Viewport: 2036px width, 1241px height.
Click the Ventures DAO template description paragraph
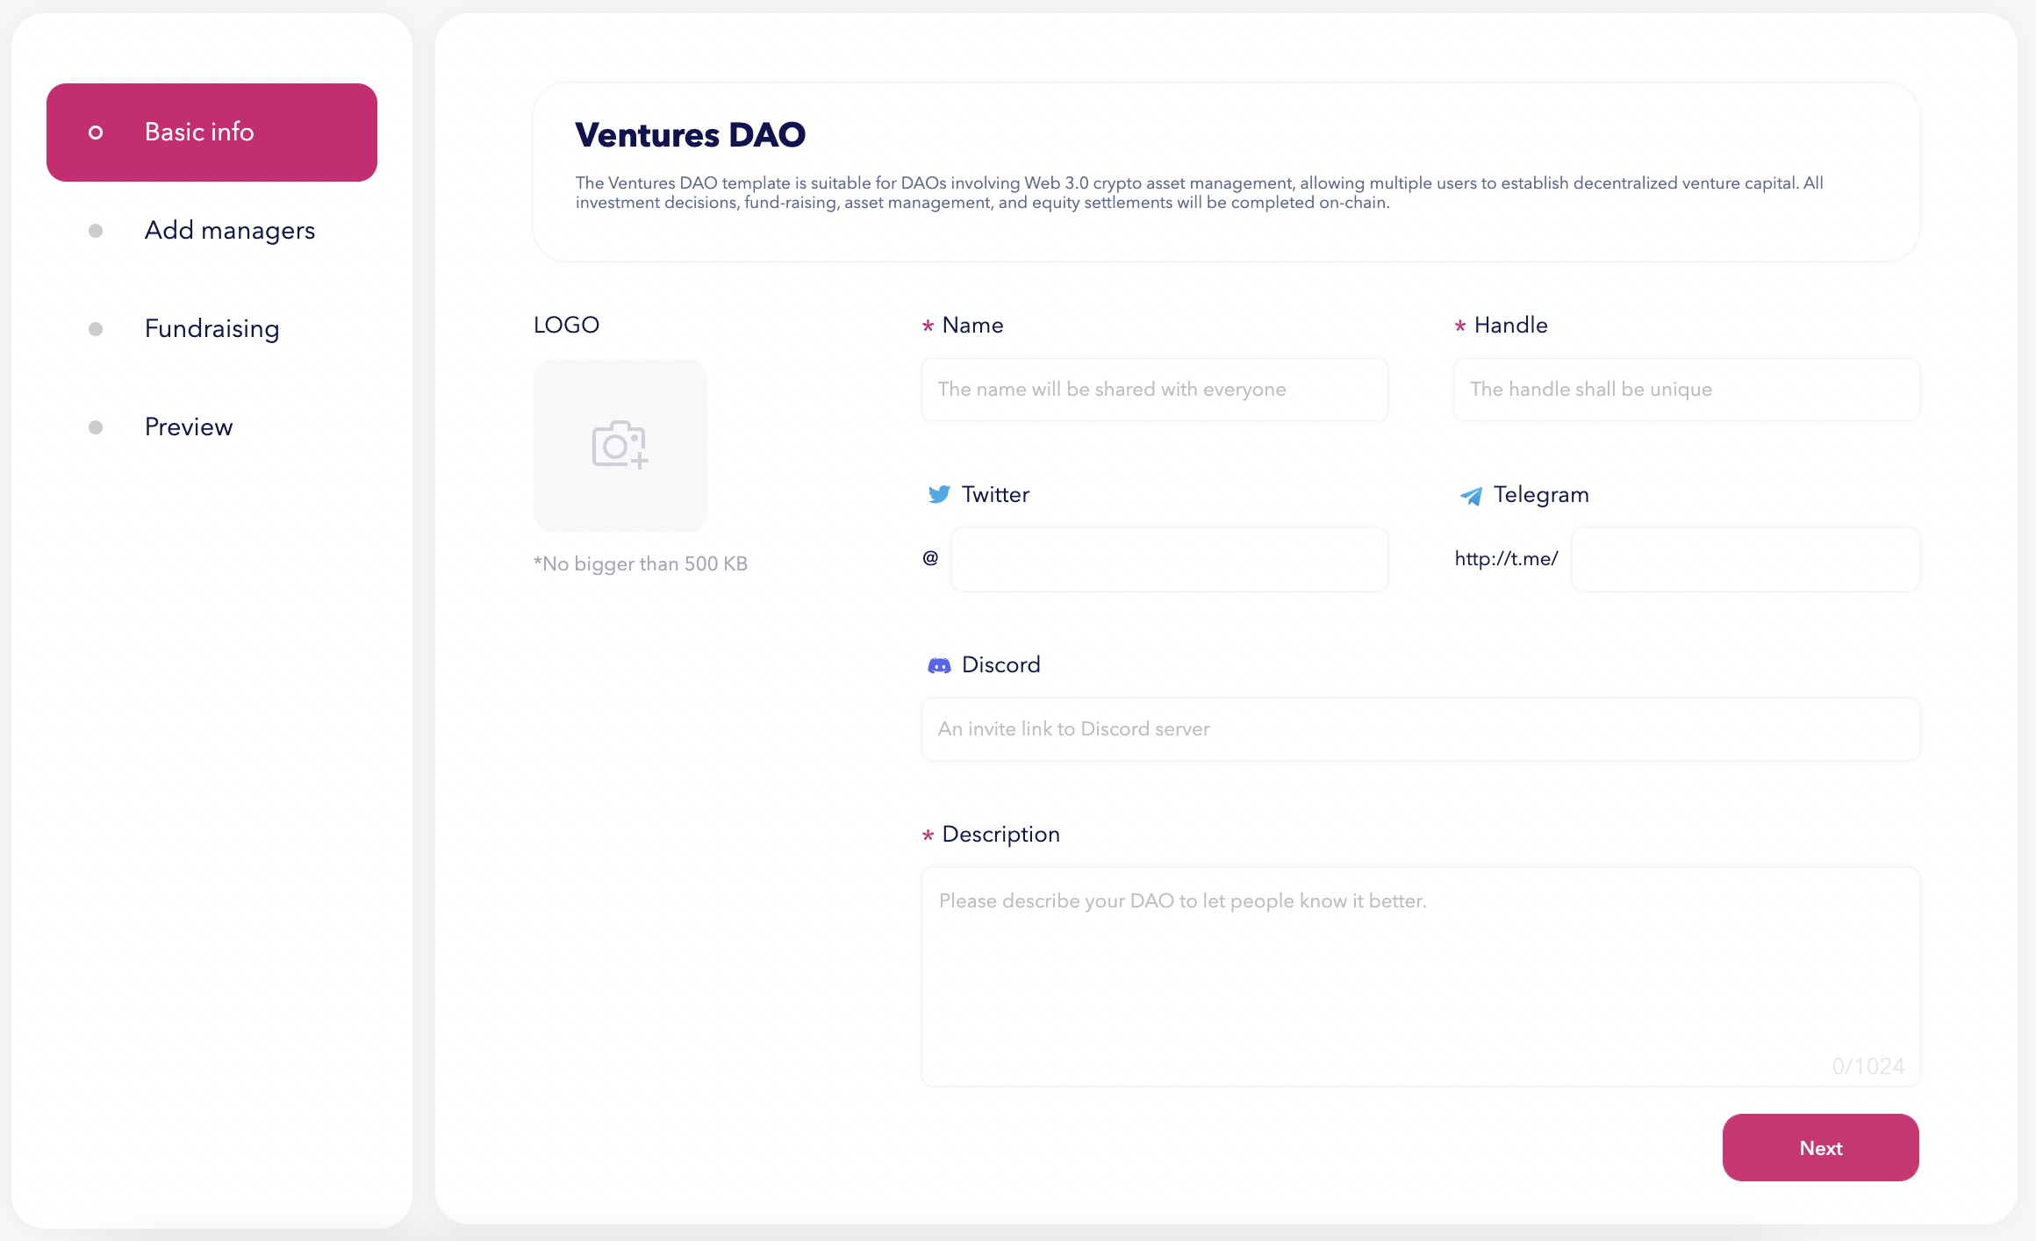click(x=1199, y=193)
